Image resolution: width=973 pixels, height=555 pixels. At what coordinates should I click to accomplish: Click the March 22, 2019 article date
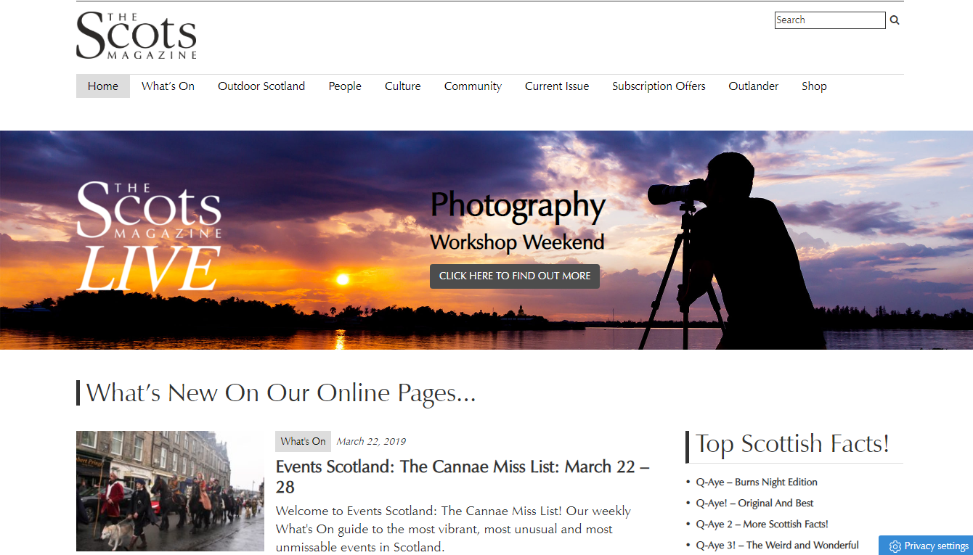371,441
